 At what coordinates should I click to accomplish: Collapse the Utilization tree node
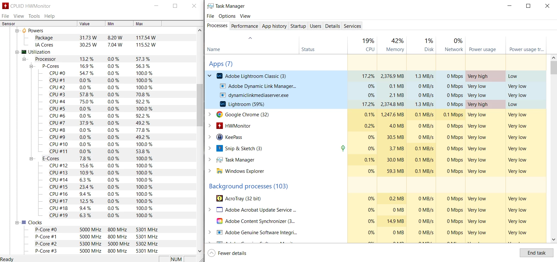[x=17, y=52]
